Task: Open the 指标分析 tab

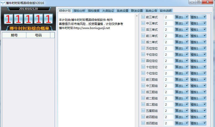Action: click(79, 11)
